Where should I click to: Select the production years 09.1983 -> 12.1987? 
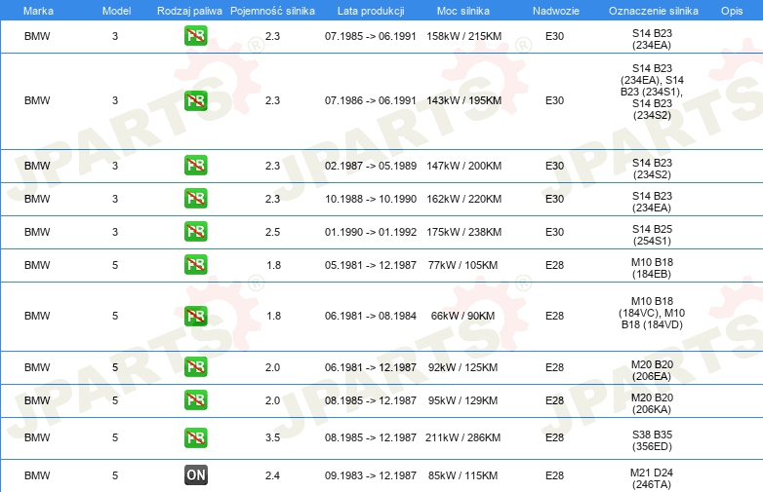pyautogui.click(x=371, y=475)
